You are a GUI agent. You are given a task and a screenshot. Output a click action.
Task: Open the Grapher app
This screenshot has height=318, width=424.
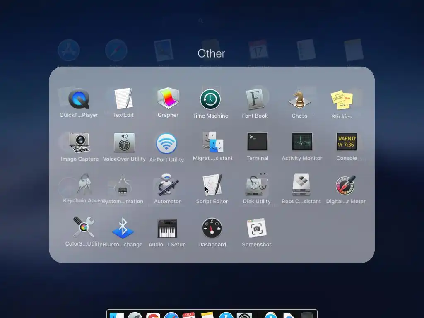click(x=168, y=98)
